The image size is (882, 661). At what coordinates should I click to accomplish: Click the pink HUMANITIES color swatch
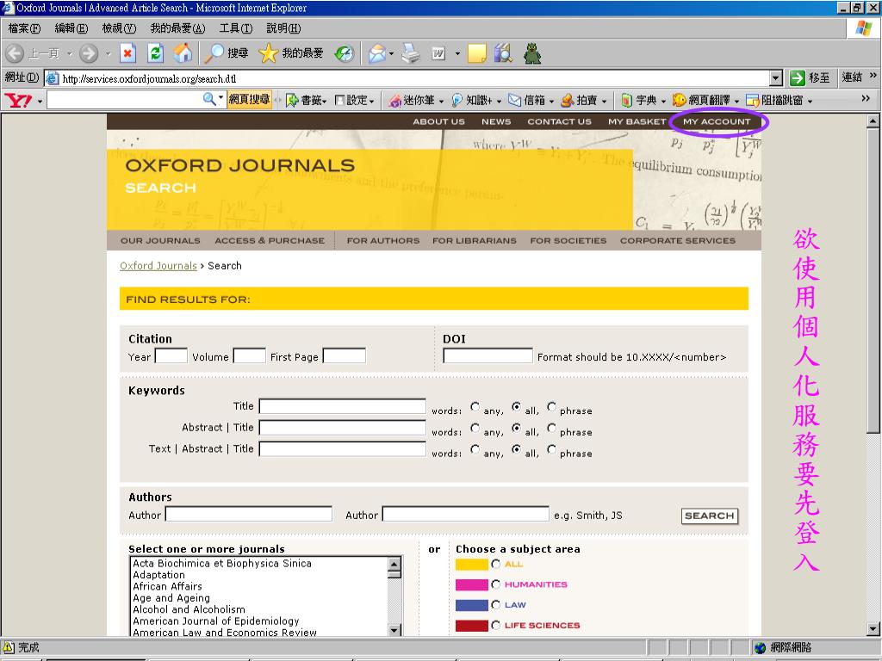tap(471, 585)
